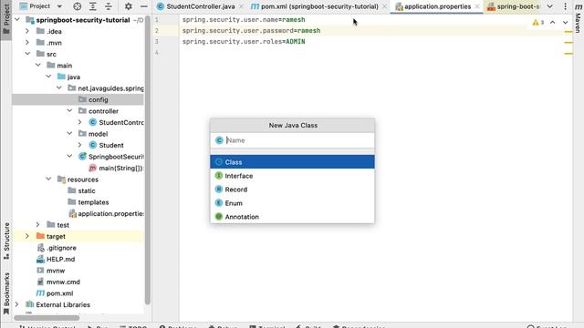The image size is (584, 328).
Task: Select the templates folder
Action: (93, 202)
